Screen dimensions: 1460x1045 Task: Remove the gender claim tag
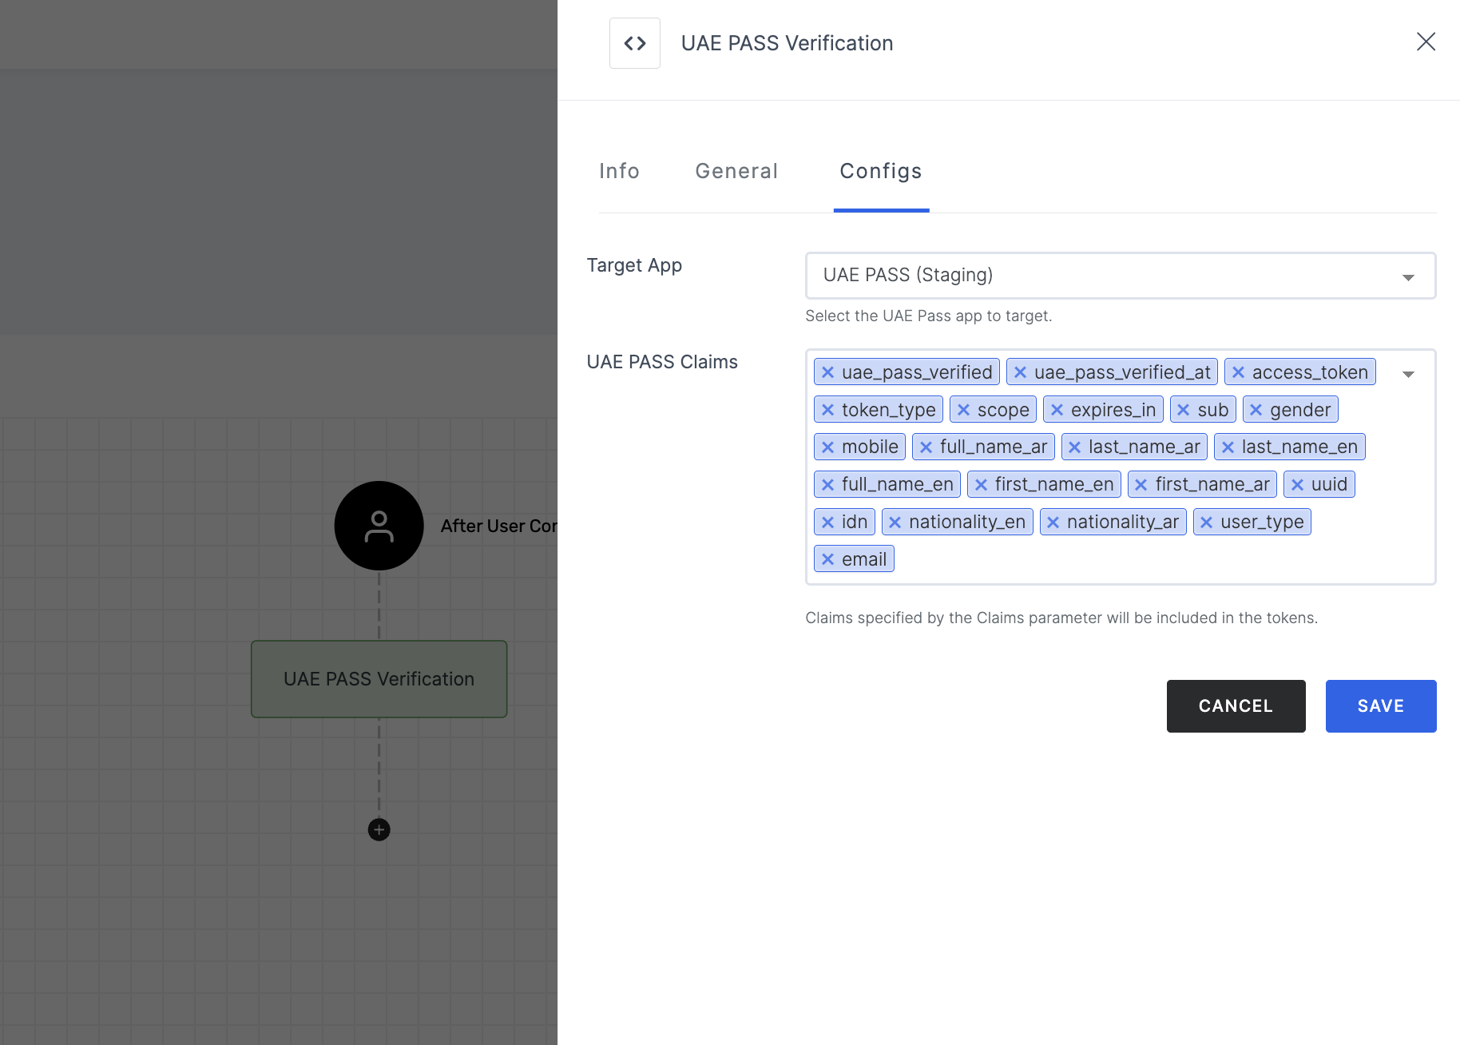click(x=1256, y=410)
